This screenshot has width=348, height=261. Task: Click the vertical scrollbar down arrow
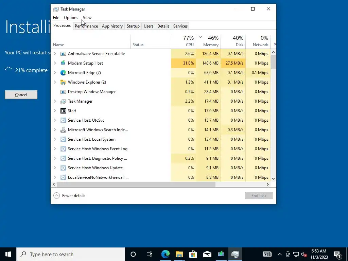[274, 179]
